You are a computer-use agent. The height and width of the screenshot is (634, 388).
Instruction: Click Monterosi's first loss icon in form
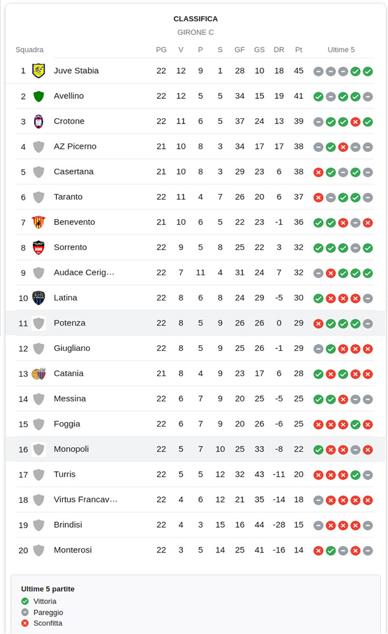click(x=318, y=551)
